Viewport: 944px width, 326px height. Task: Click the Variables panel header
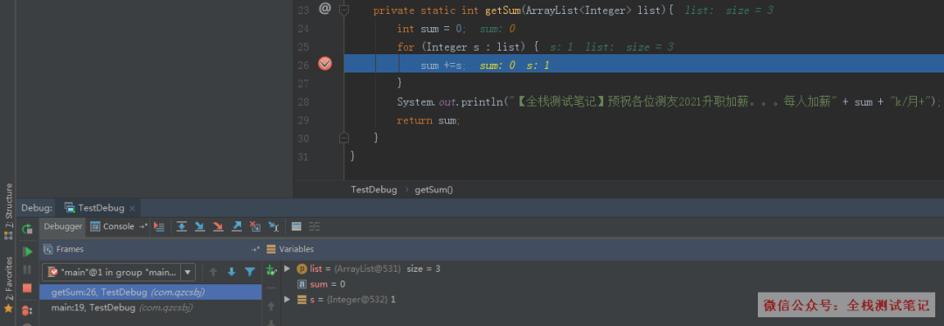(x=604, y=249)
